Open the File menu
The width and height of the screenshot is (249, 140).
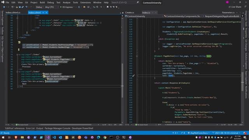(x=7, y=3)
